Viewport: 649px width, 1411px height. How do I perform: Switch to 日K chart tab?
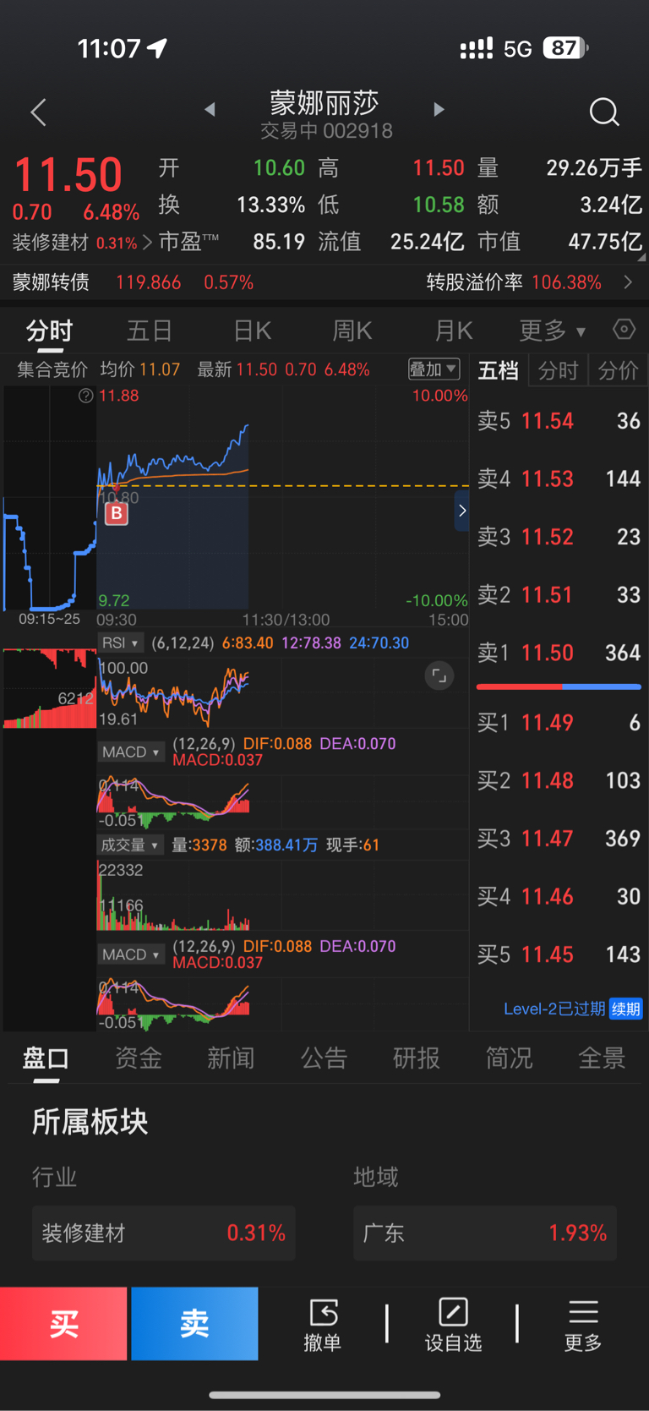252,331
